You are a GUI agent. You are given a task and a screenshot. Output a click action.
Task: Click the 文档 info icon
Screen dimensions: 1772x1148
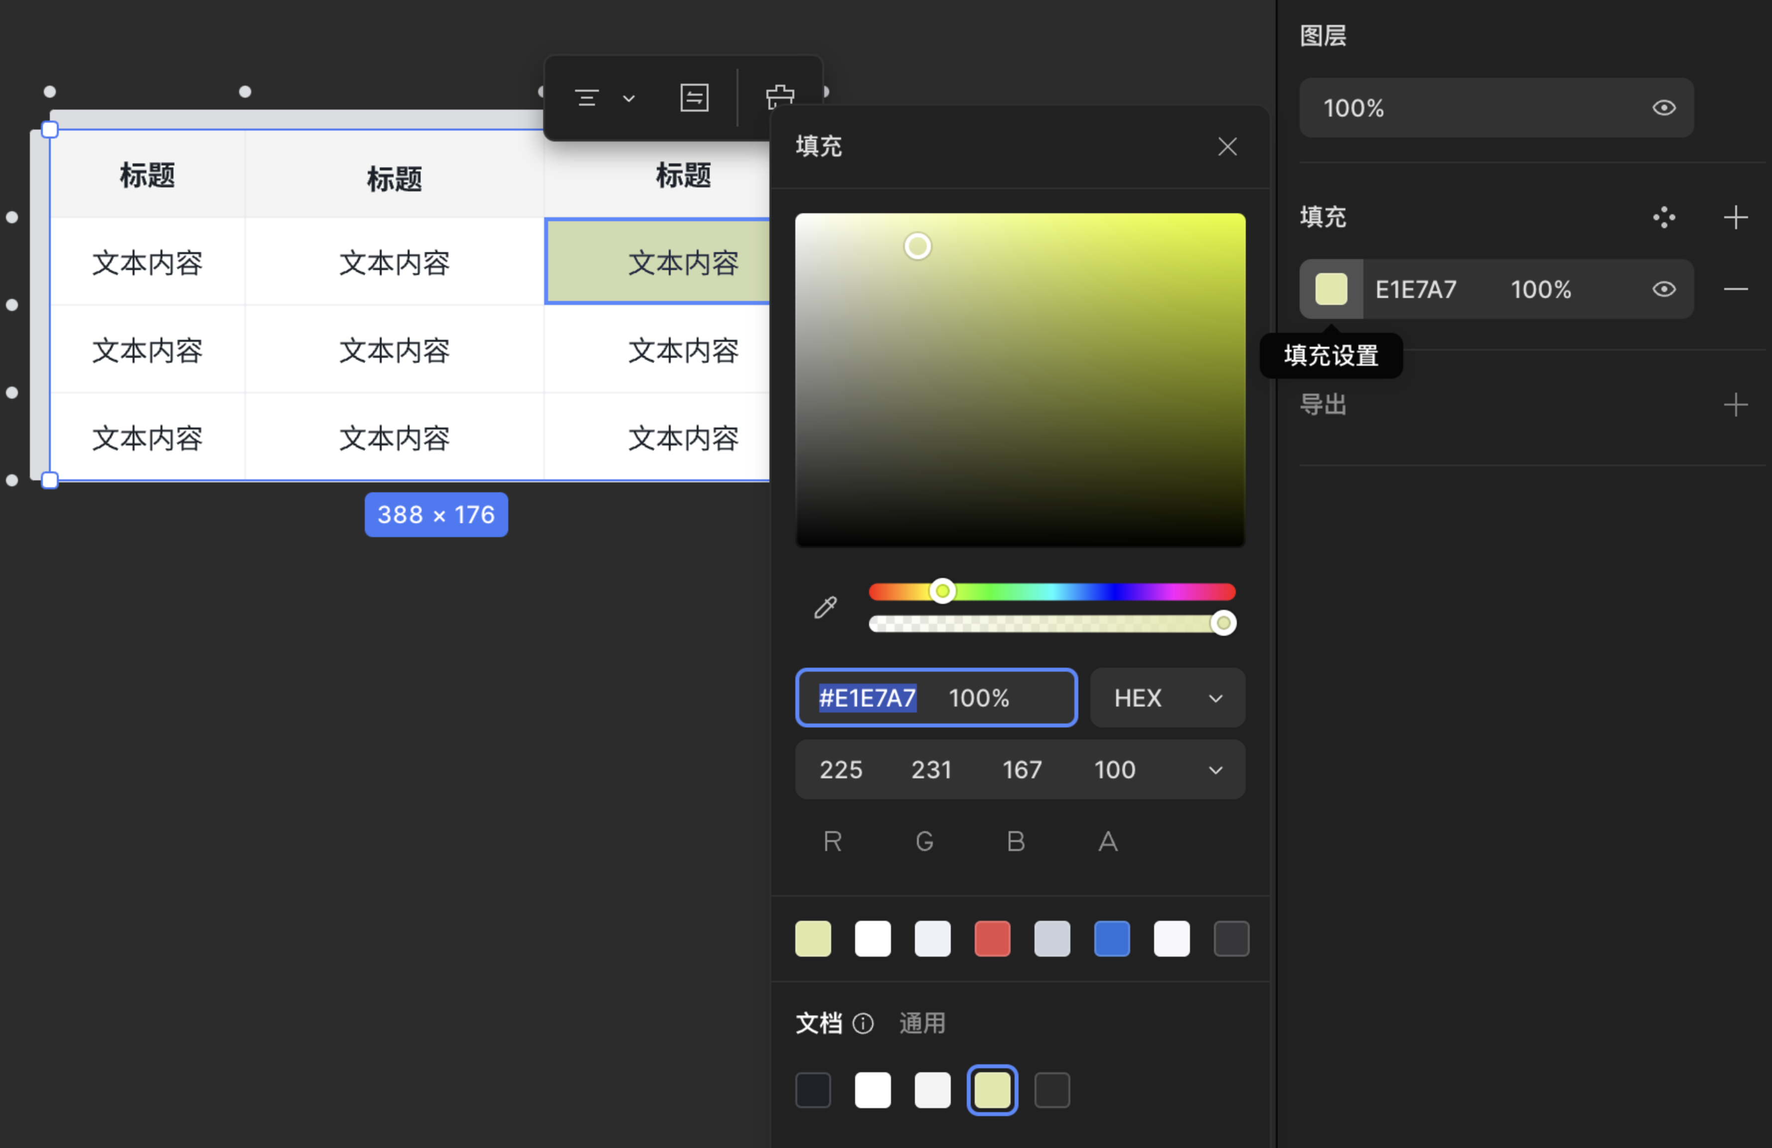pos(862,1024)
